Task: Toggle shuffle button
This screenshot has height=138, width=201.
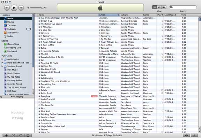Action: point(14,136)
